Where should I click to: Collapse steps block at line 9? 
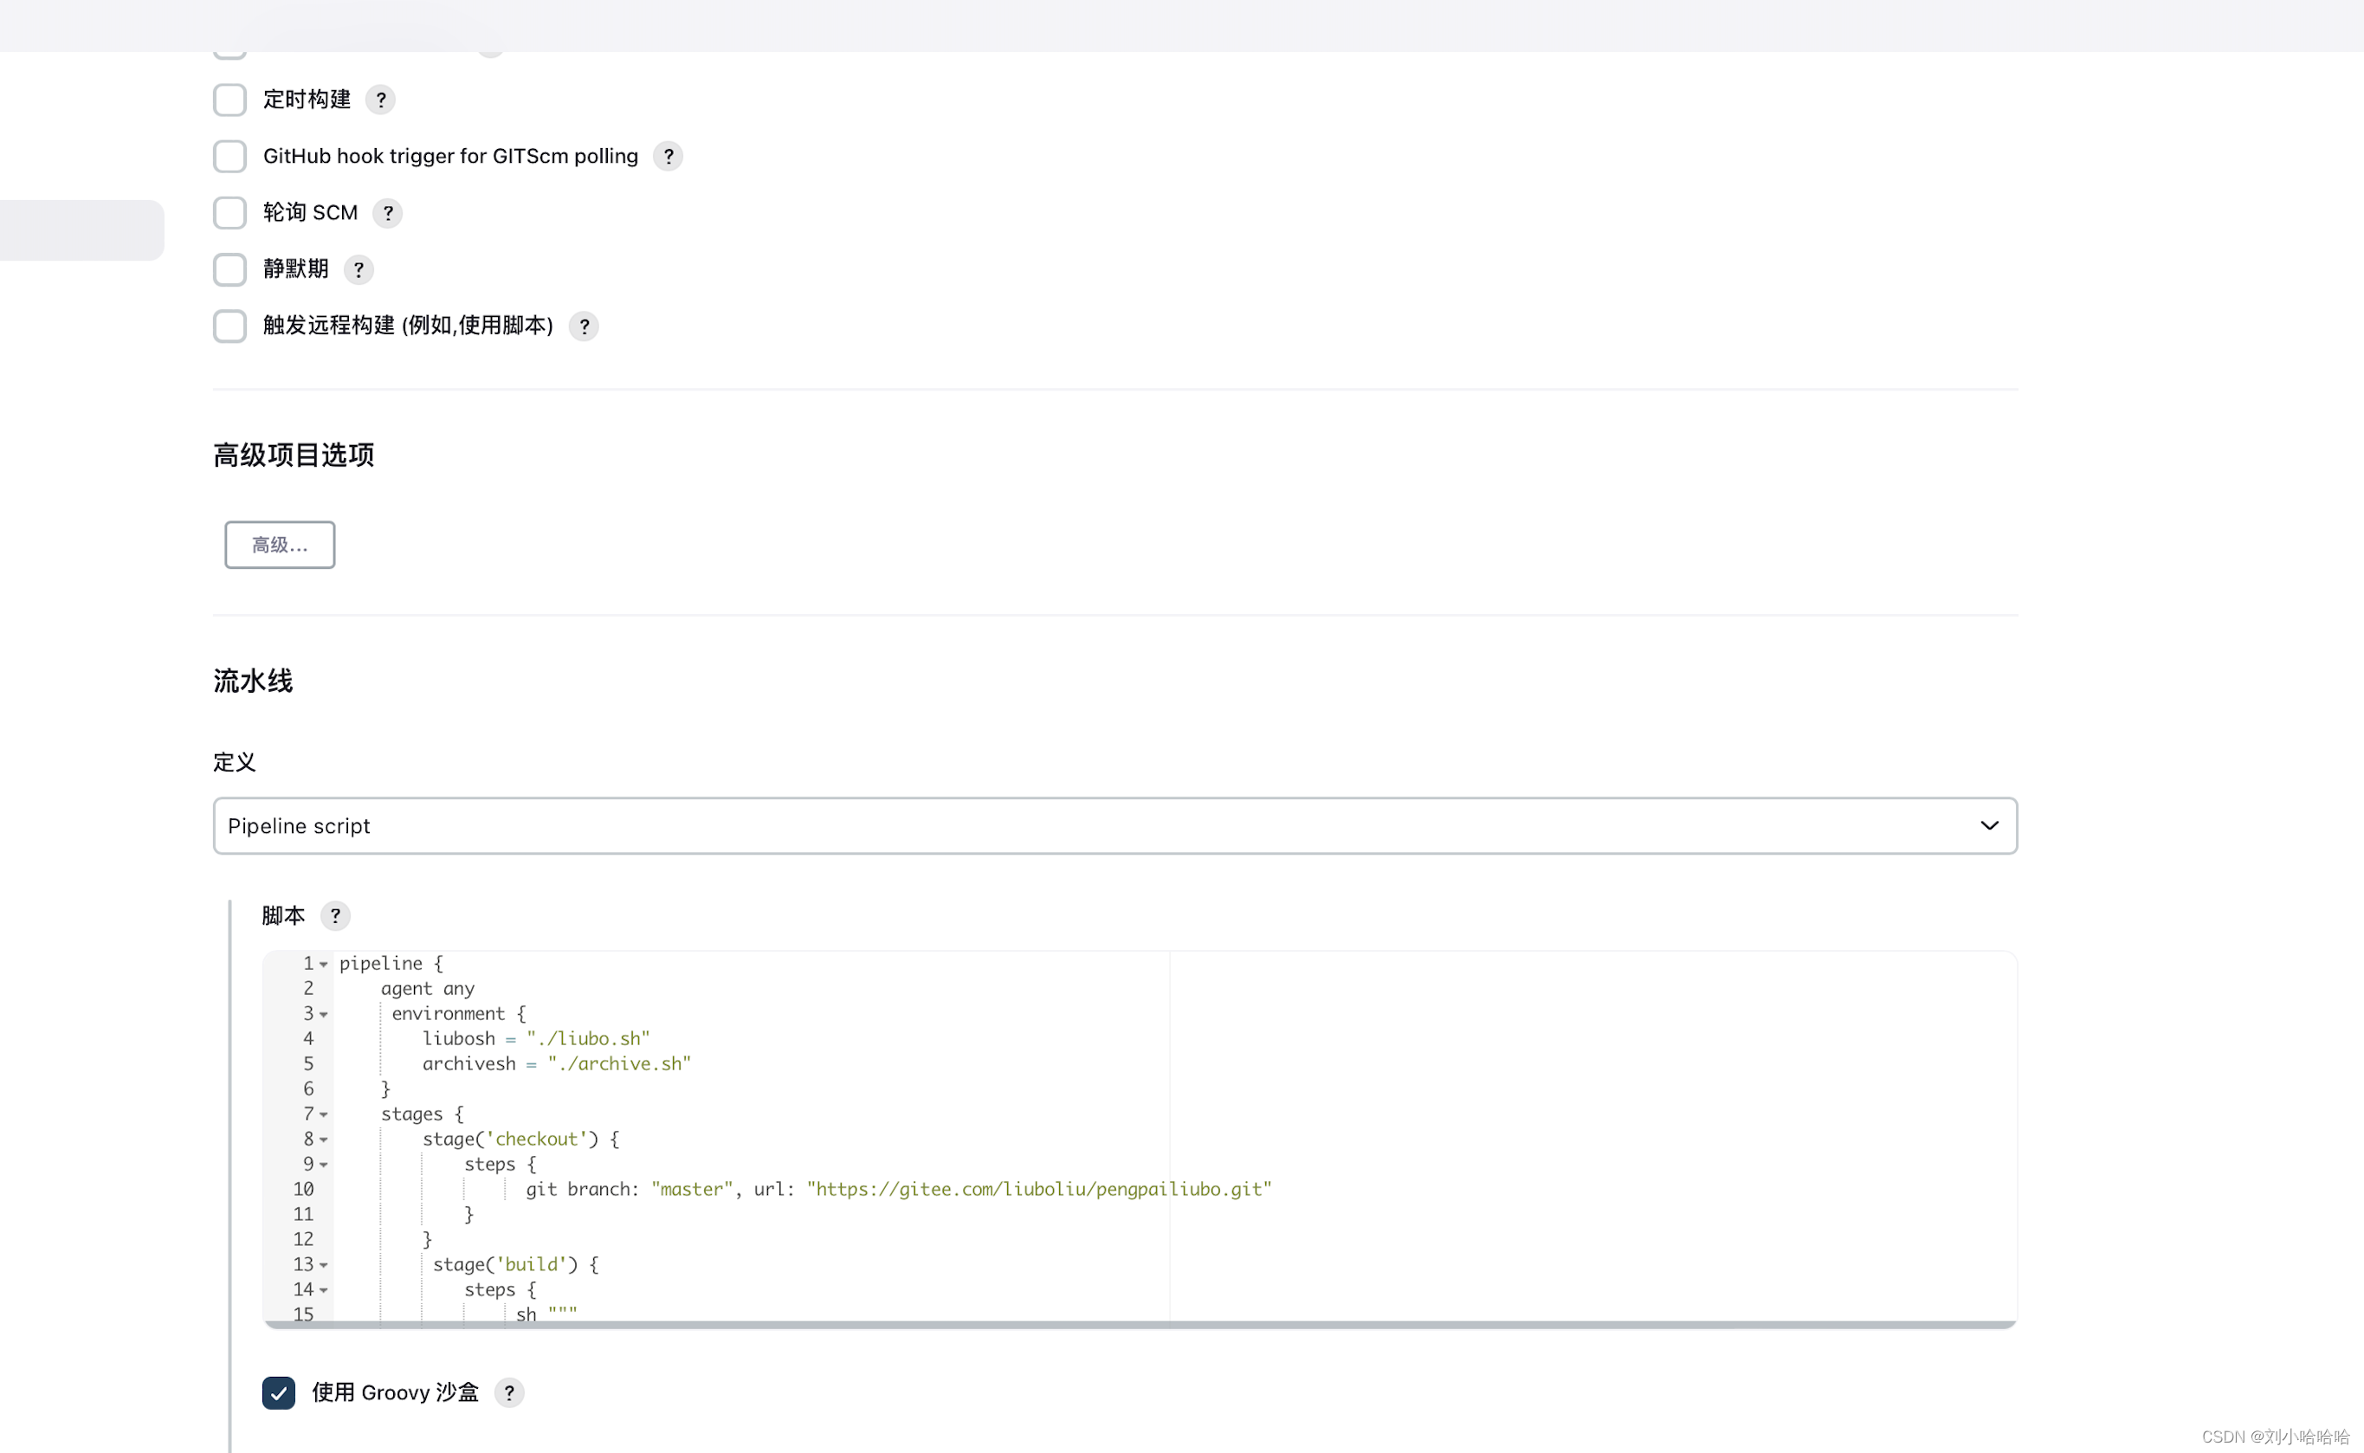coord(324,1165)
